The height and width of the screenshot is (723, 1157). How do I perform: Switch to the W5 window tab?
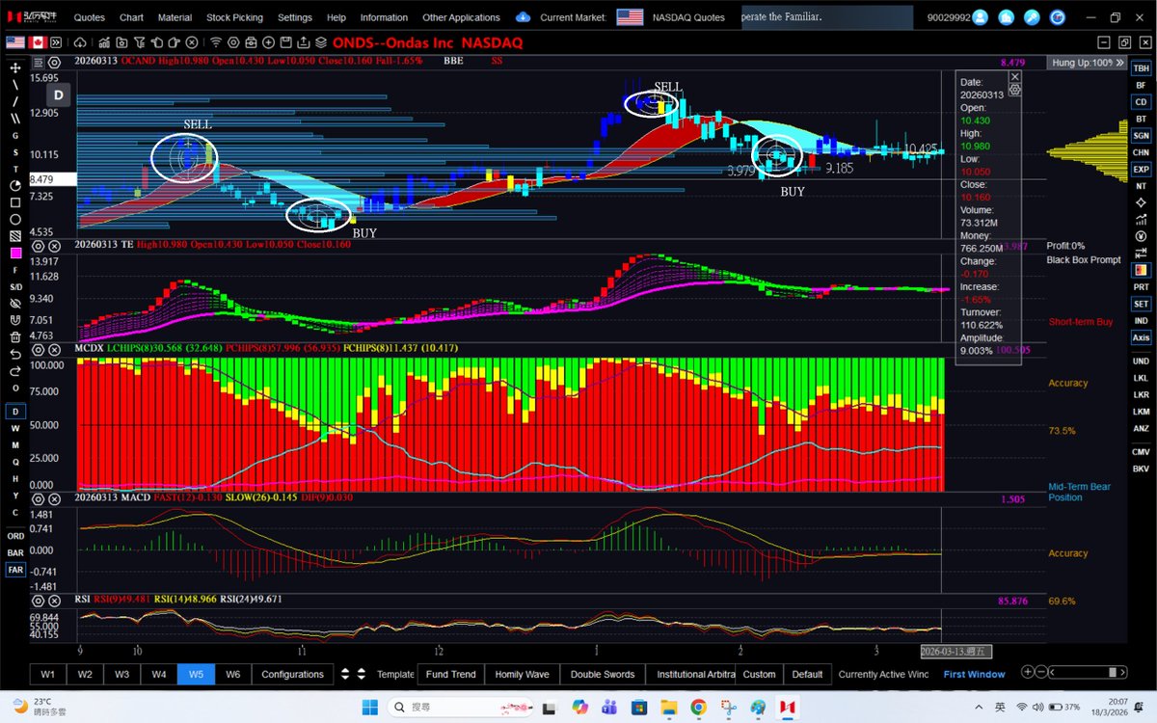pos(195,674)
